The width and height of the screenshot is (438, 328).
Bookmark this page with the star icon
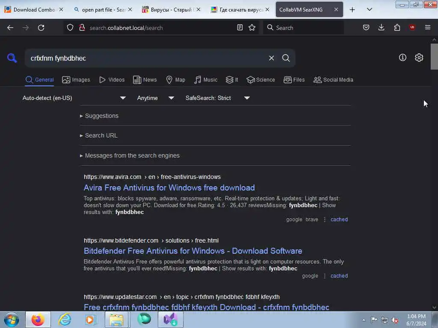(252, 27)
